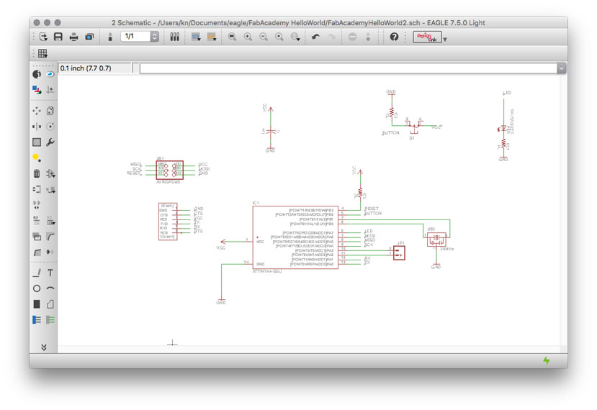Expand the DesignLink dropdown arrow
Screen dimensions: 597x410
[445, 39]
